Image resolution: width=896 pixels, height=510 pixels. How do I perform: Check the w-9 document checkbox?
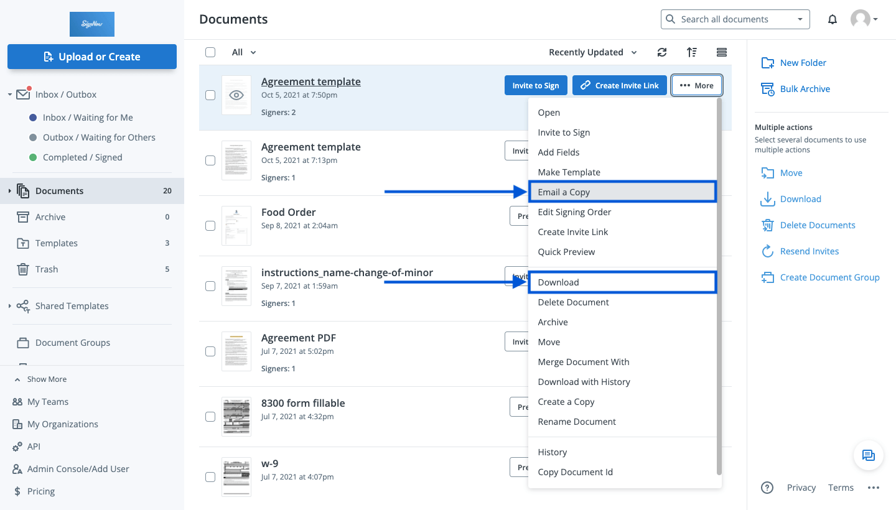click(210, 477)
